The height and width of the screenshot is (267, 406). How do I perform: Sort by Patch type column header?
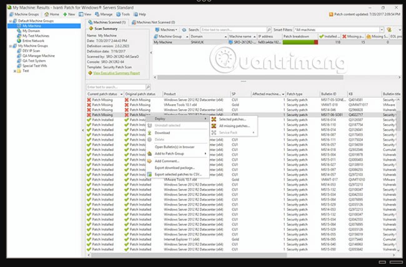(x=302, y=94)
